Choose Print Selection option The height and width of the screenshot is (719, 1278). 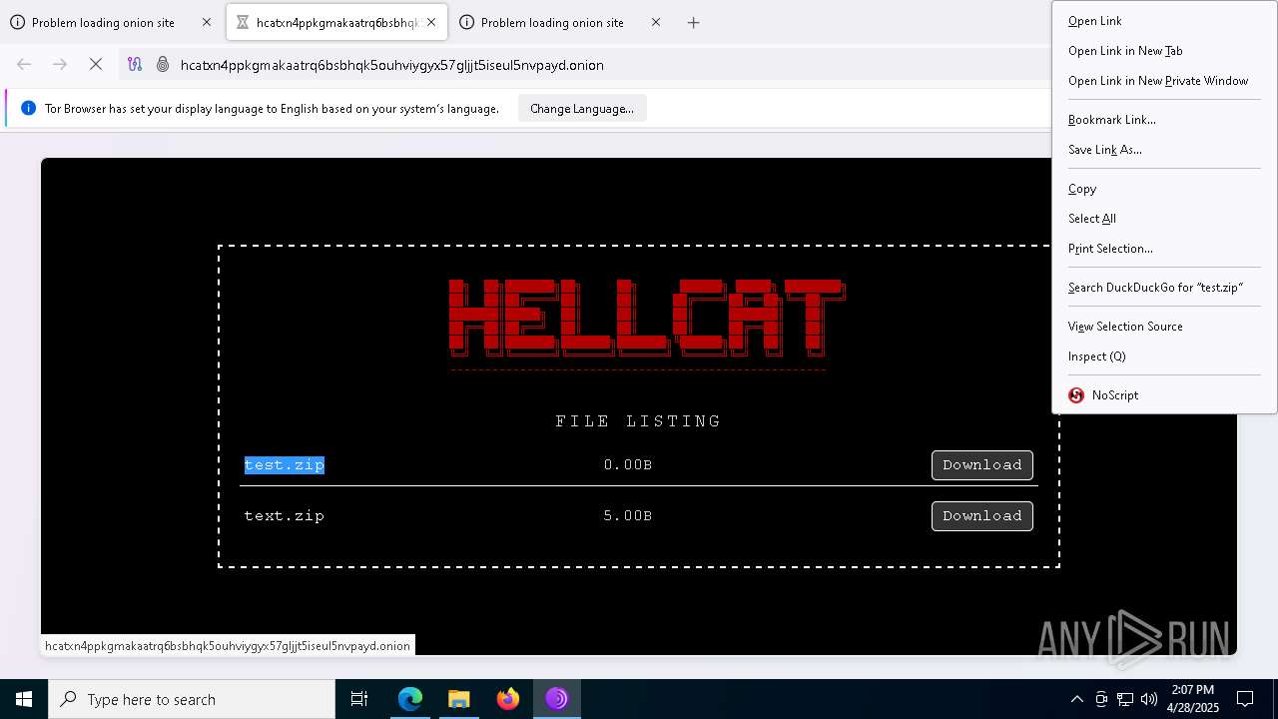(1164, 249)
